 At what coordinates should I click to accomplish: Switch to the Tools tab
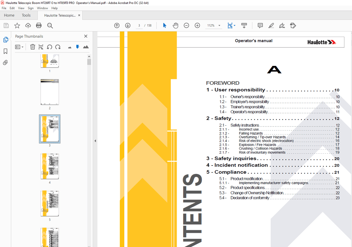26,15
